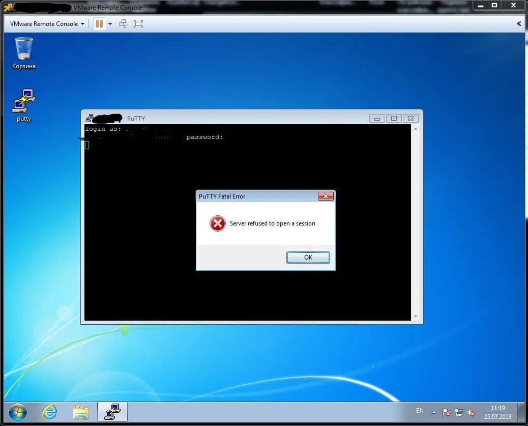Maximize the VMware Remote Console window

coord(494,6)
